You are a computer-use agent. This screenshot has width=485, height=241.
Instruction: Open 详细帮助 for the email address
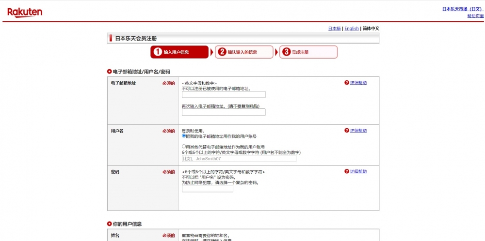(358, 83)
